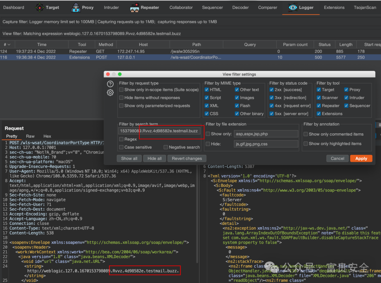
Task: Select log row 124 Repeater GET request
Action: pyautogui.click(x=190, y=52)
